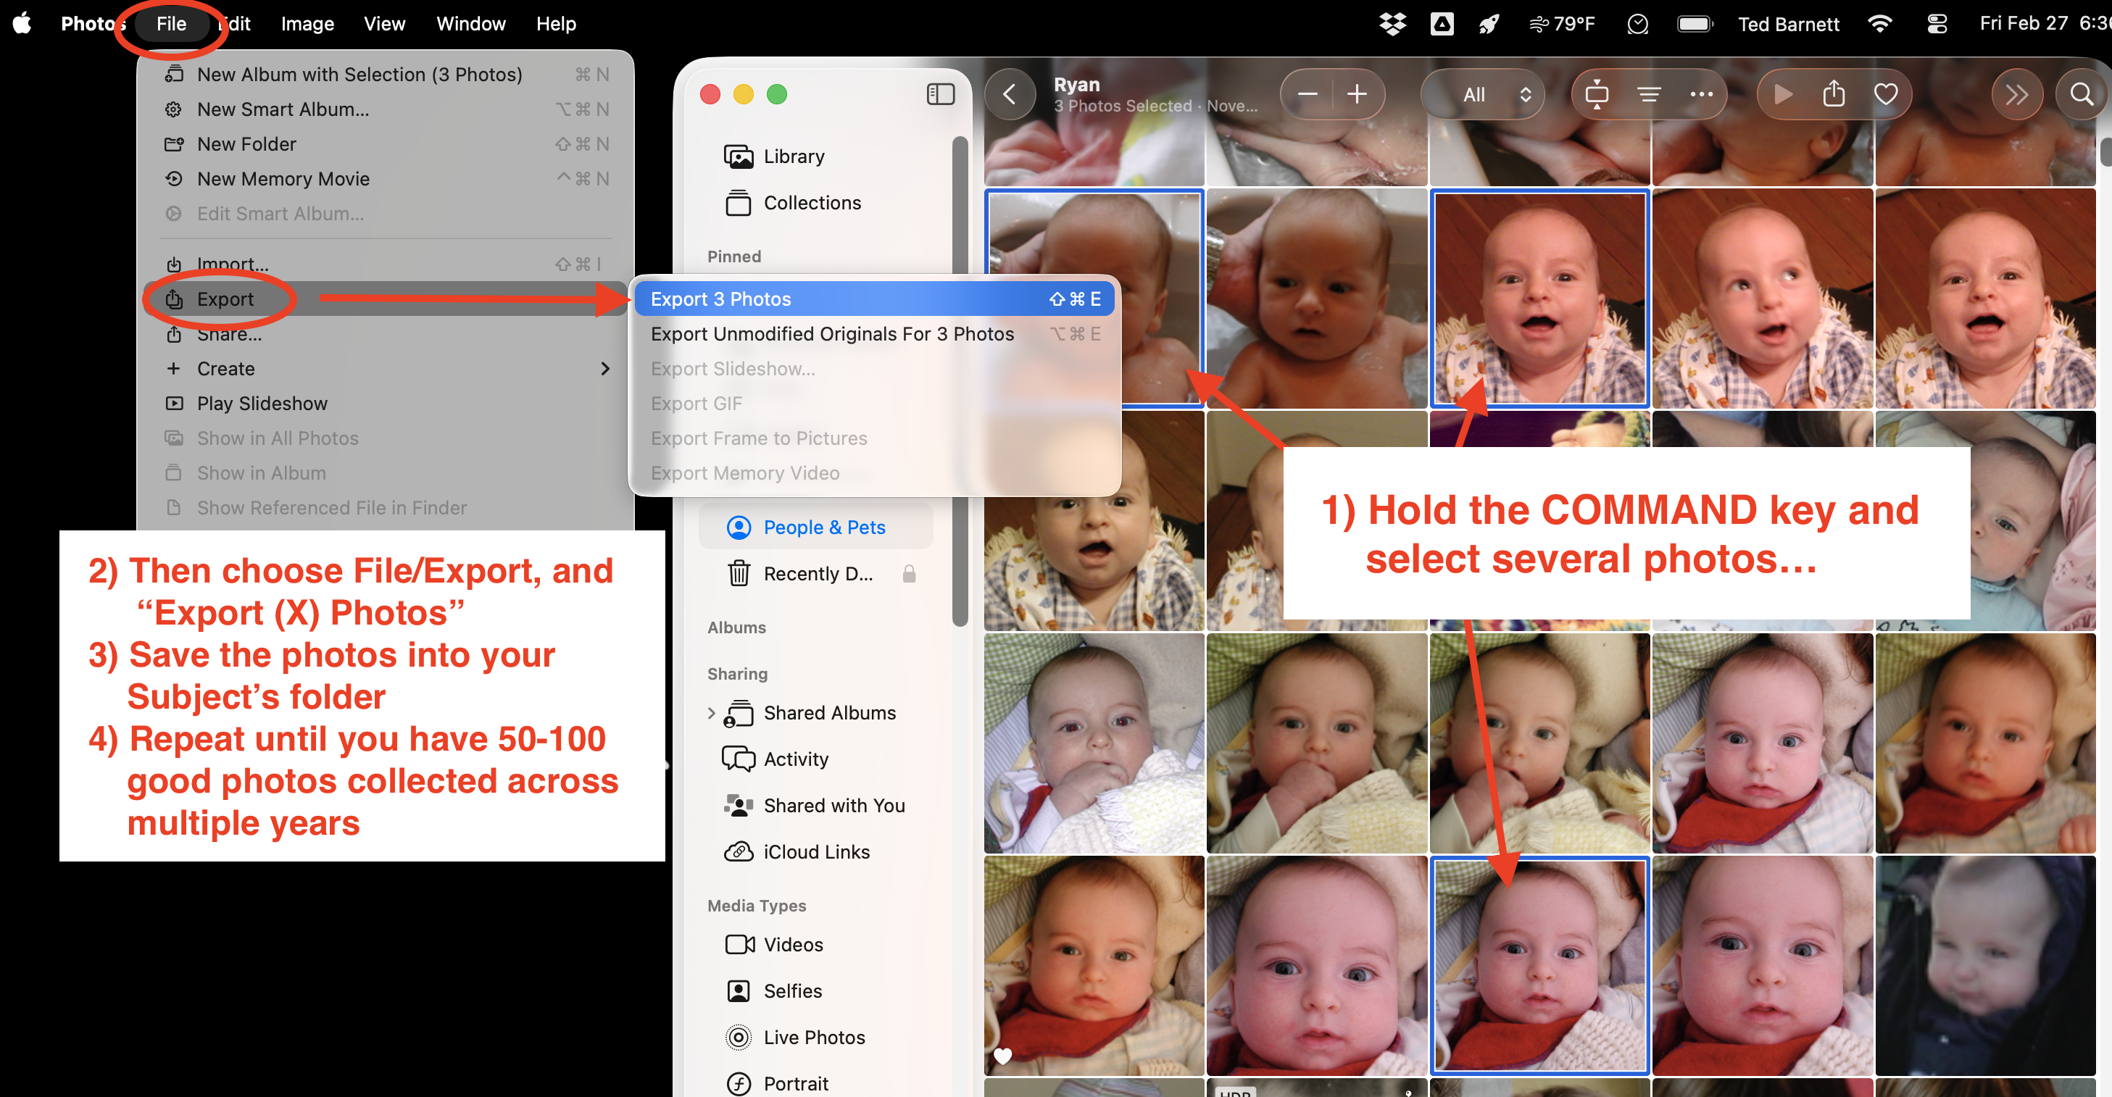Screen dimensions: 2112x1097
Task: Toggle favorite with the heart icon
Action: [x=1886, y=93]
